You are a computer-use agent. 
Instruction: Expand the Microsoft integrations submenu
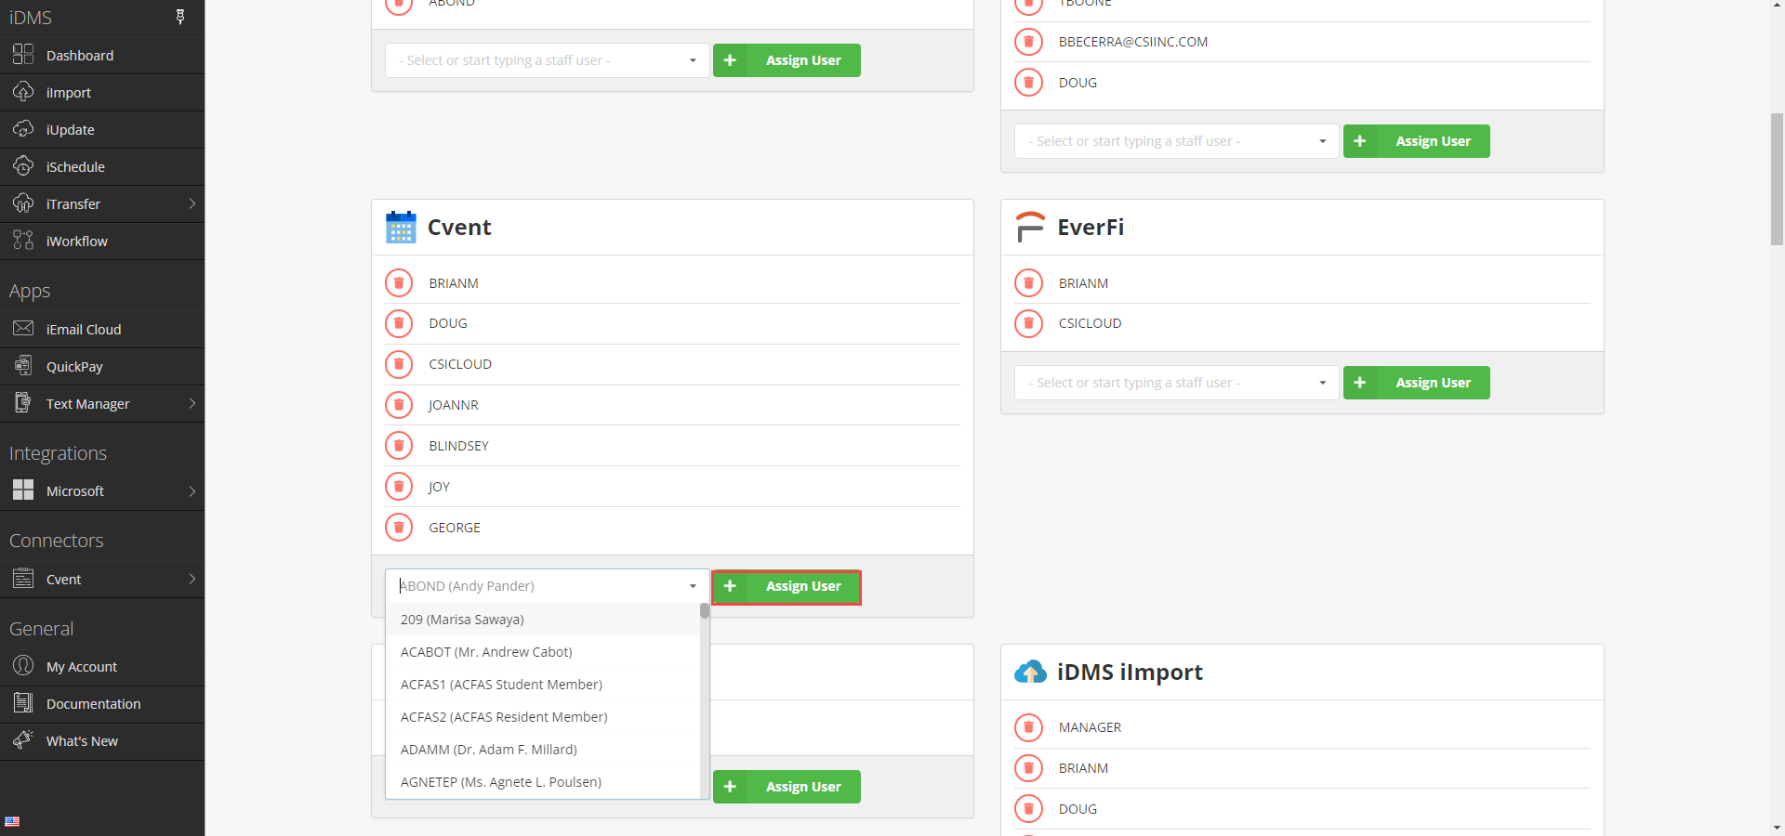click(x=192, y=491)
